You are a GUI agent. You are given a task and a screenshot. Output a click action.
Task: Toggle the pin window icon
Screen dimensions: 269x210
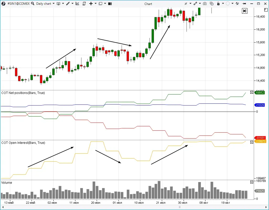[x=244, y=4]
